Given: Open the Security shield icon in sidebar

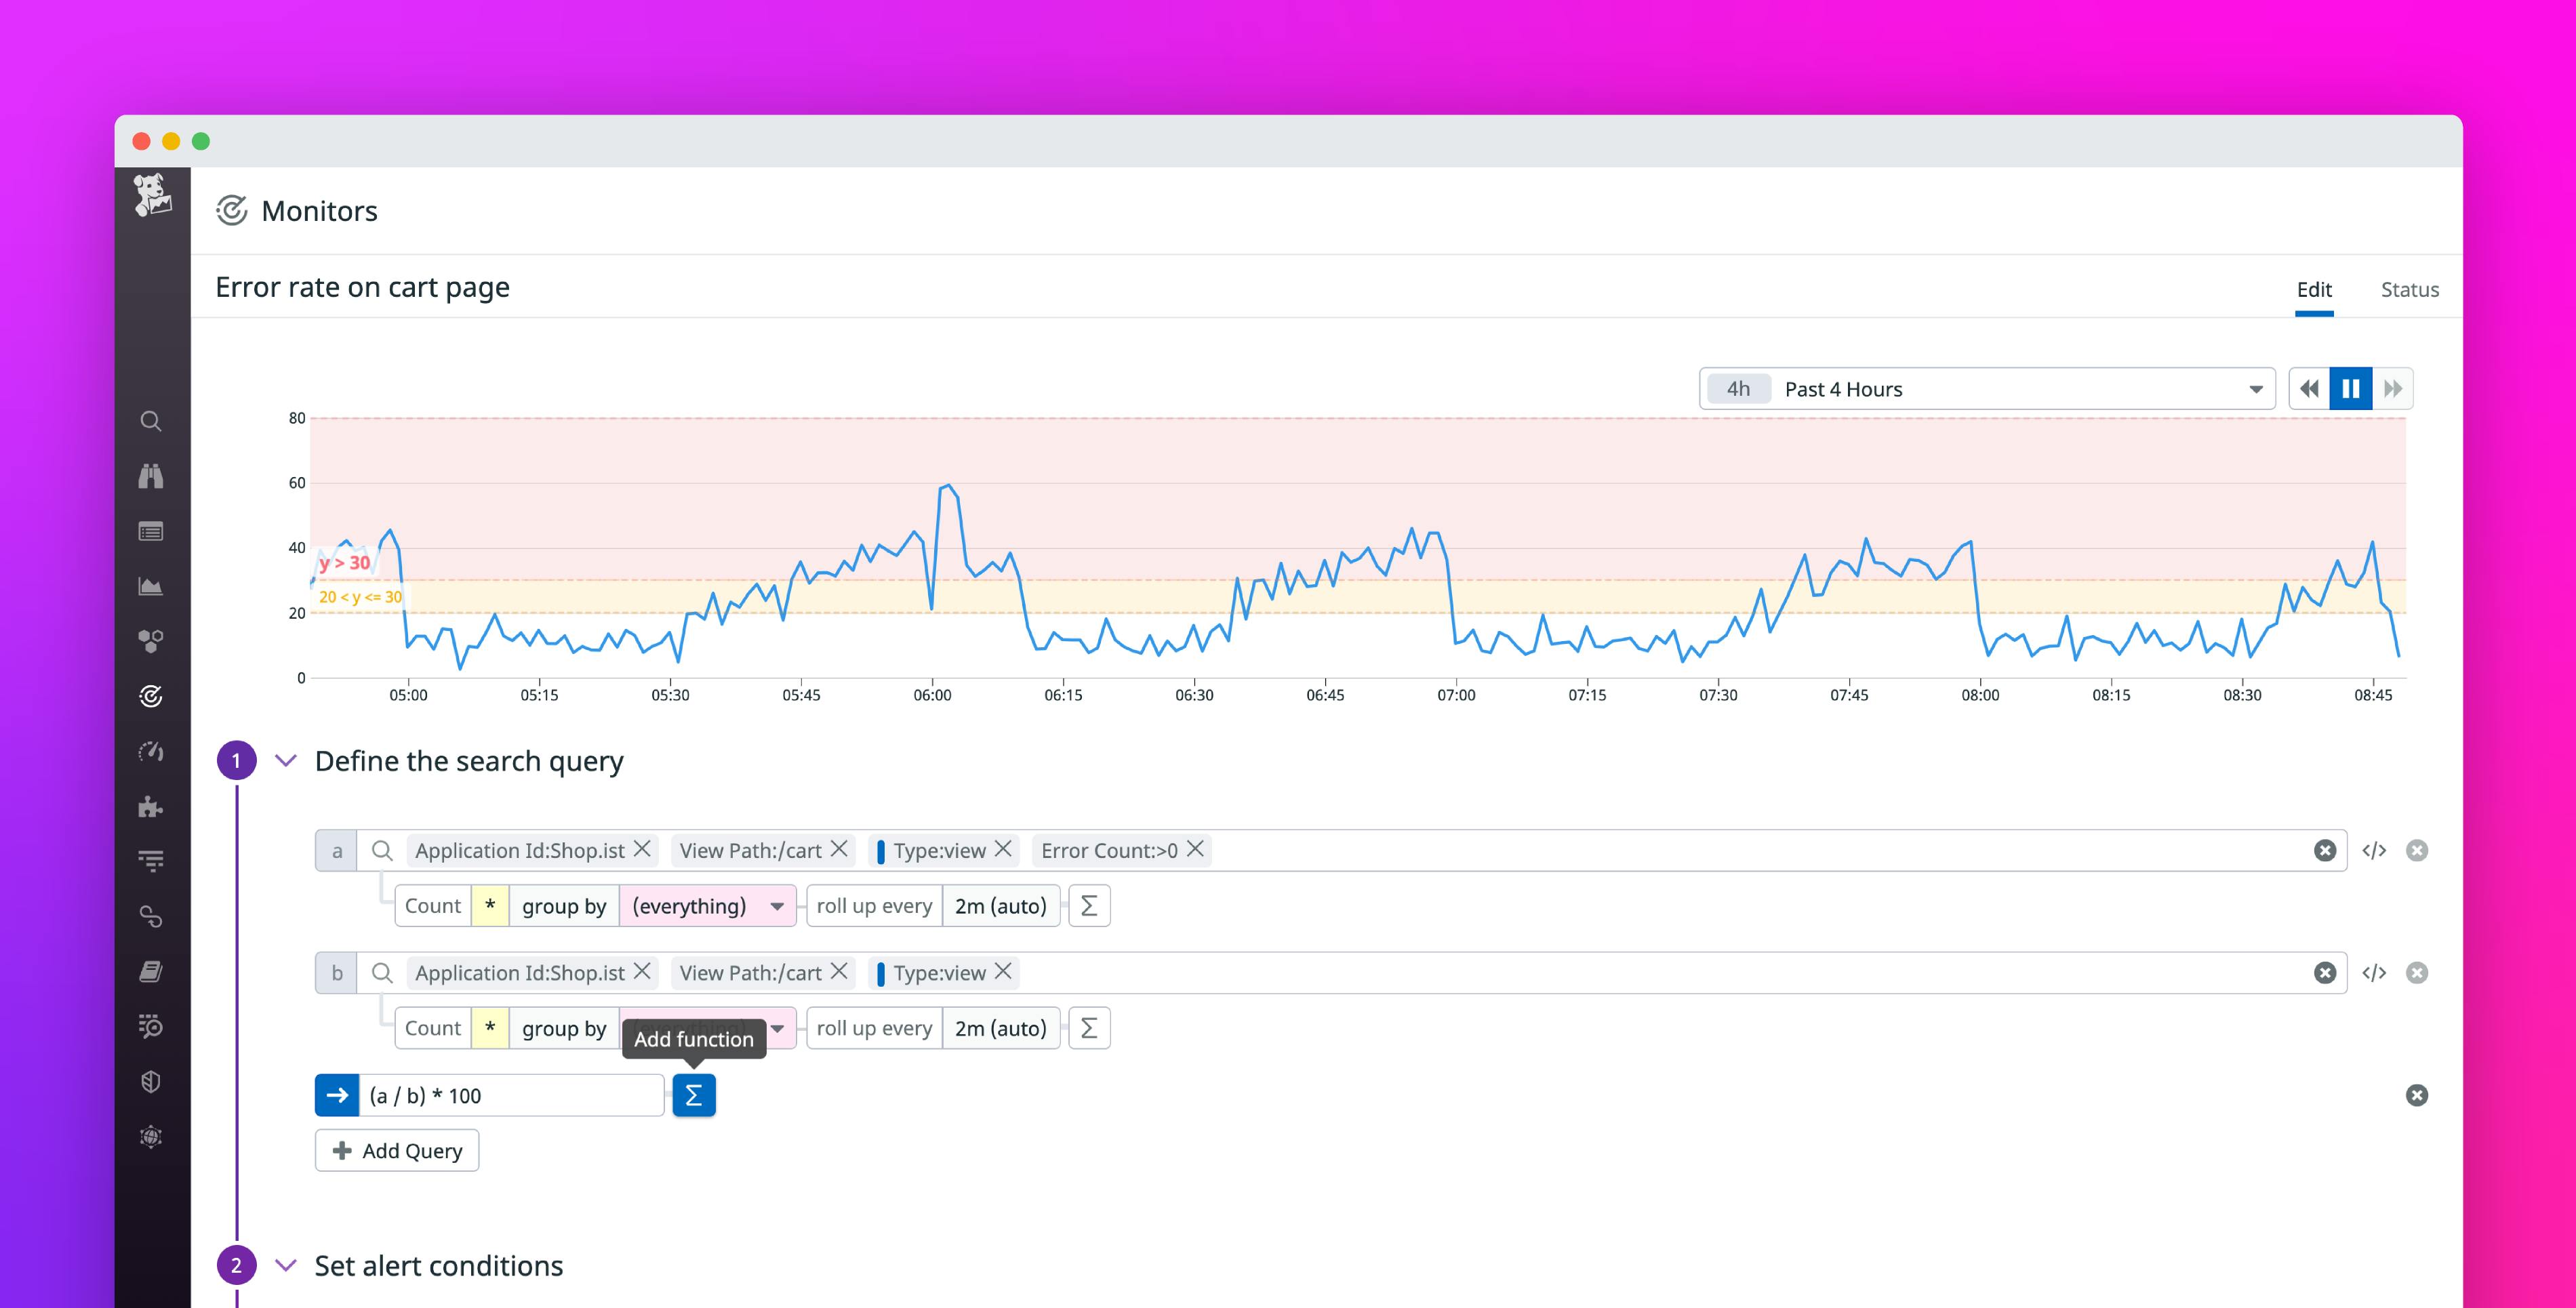Looking at the screenshot, I should point(151,1081).
